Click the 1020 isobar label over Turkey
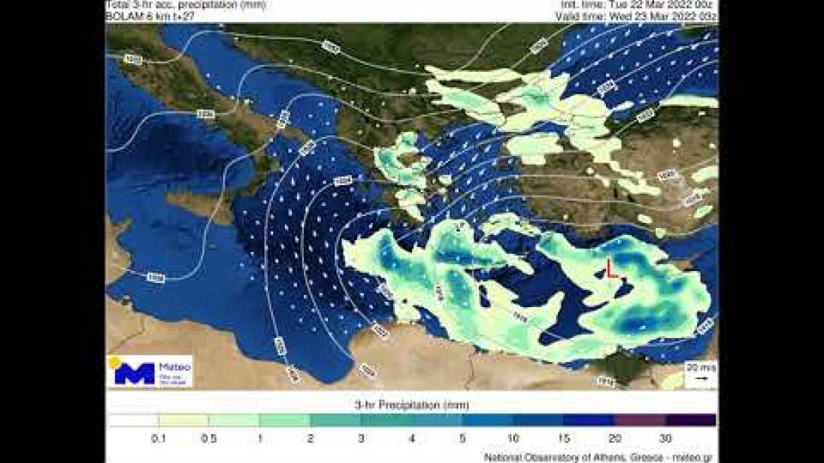The height and width of the screenshot is (463, 824). (x=667, y=174)
